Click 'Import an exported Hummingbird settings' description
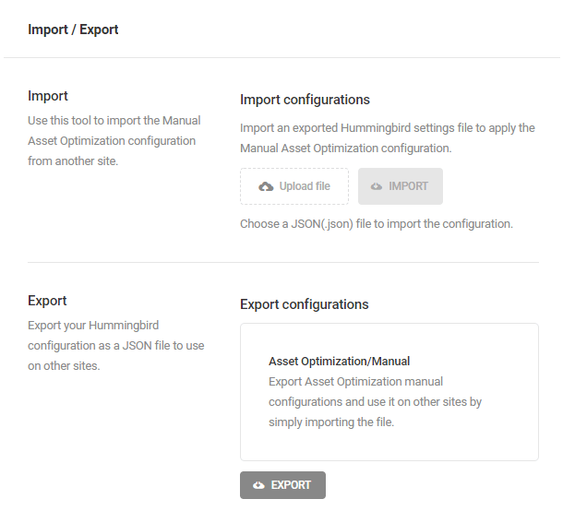 coord(388,138)
